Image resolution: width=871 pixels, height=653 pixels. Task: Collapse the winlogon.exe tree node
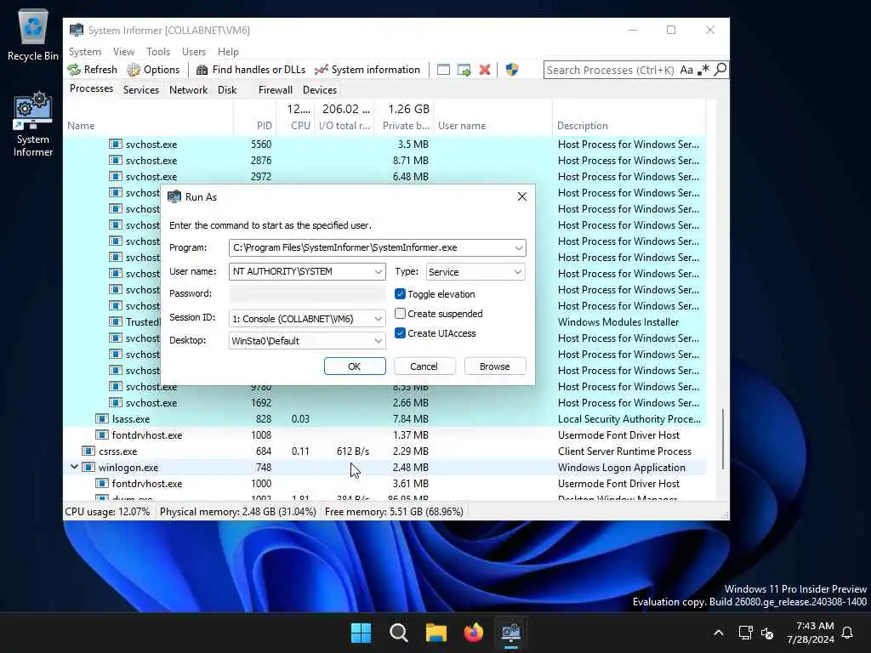click(x=74, y=467)
